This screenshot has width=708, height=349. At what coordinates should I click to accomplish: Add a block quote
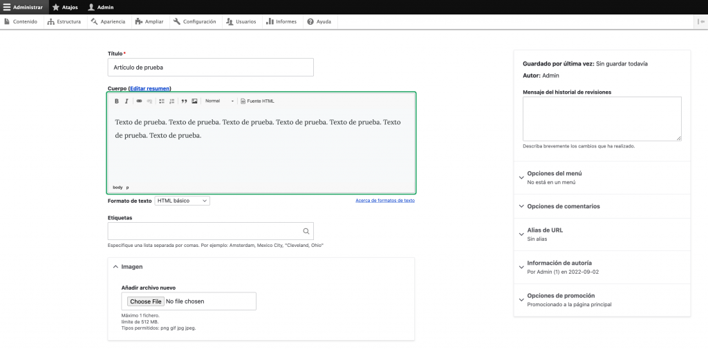click(x=185, y=101)
